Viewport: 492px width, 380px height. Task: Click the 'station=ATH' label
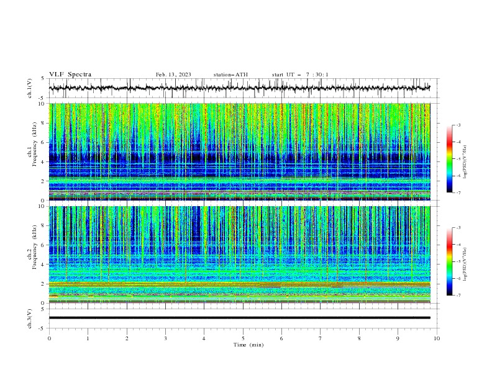230,75
